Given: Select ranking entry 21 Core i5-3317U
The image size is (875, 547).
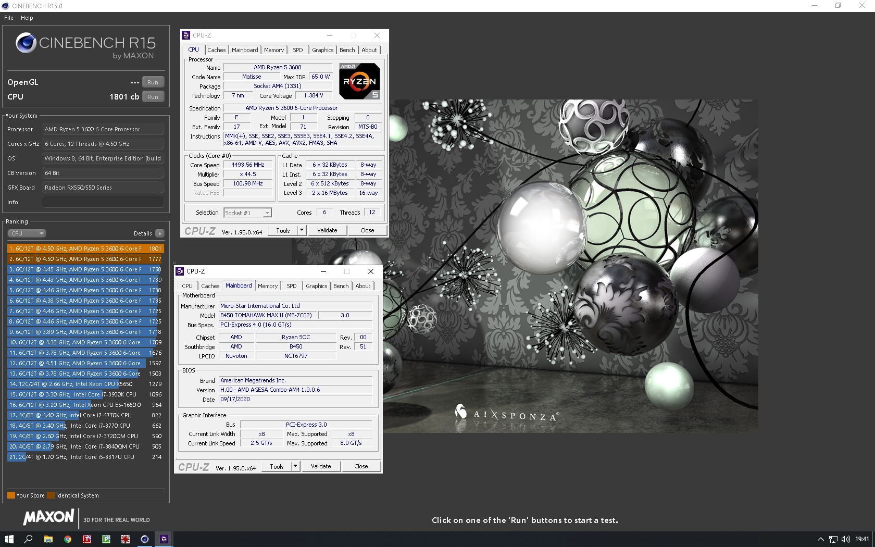Looking at the screenshot, I should coord(85,457).
